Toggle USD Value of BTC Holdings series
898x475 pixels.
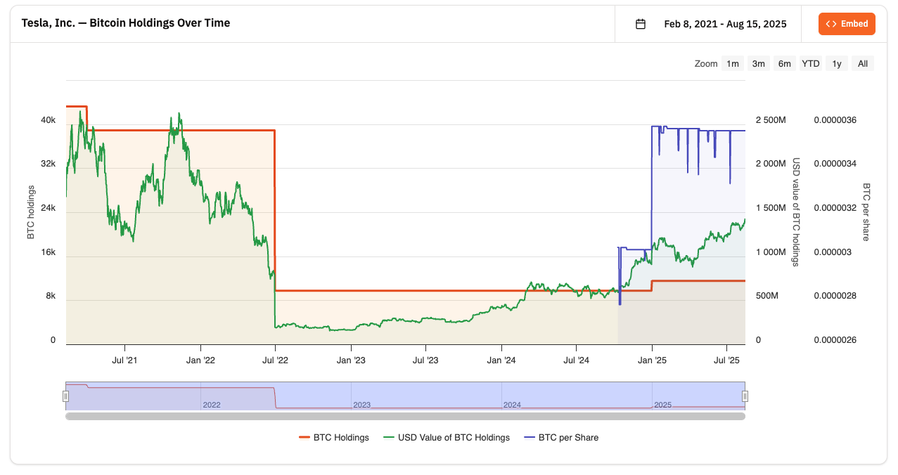click(x=454, y=438)
